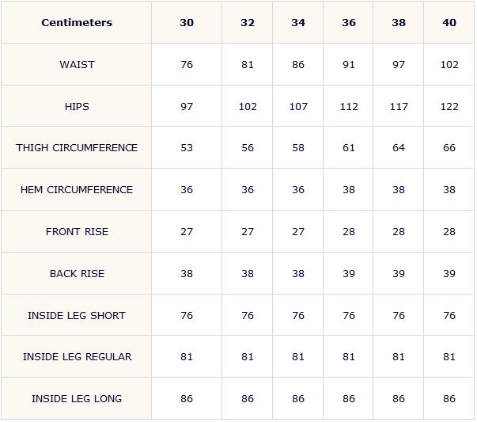The image size is (477, 422).
Task: Select the BACK RISE row label
Action: click(x=77, y=274)
